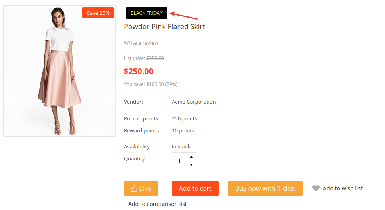Decrease quantity with the down arrow

pyautogui.click(x=191, y=165)
